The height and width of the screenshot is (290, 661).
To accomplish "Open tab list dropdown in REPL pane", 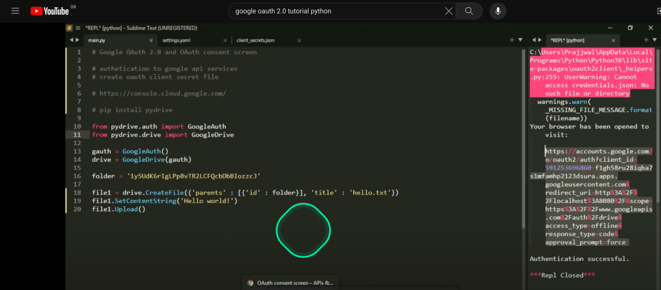I will (x=655, y=40).
